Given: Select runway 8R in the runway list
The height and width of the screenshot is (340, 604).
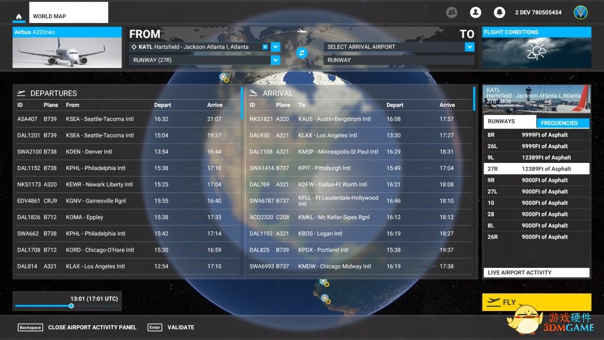Looking at the screenshot, I should tap(536, 135).
